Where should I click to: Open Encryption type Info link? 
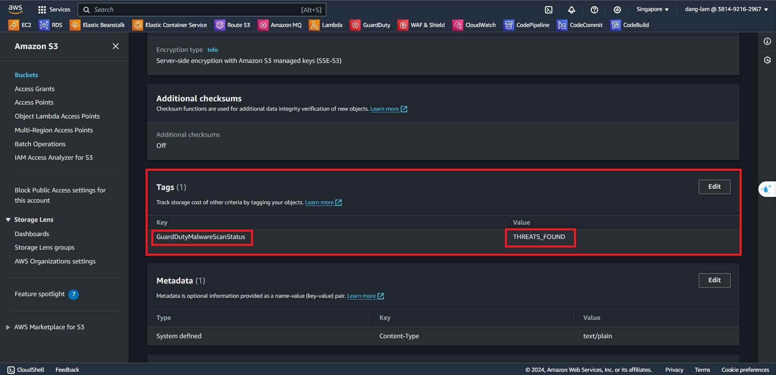pyautogui.click(x=213, y=50)
